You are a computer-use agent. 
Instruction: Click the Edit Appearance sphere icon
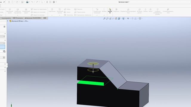[133, 18]
